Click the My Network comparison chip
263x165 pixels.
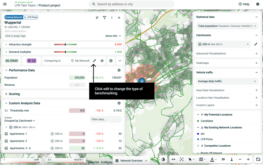click(x=80, y=61)
